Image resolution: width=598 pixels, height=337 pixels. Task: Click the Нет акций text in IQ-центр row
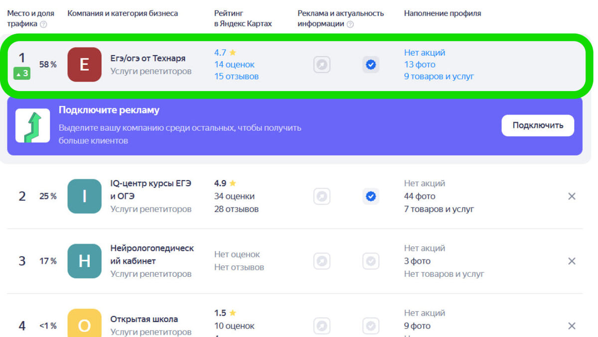coord(425,183)
